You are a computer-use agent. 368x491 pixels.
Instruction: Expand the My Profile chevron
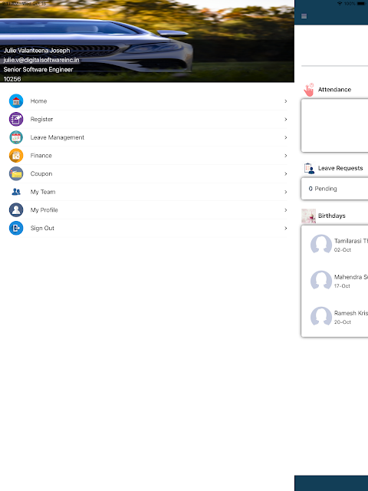click(x=285, y=210)
